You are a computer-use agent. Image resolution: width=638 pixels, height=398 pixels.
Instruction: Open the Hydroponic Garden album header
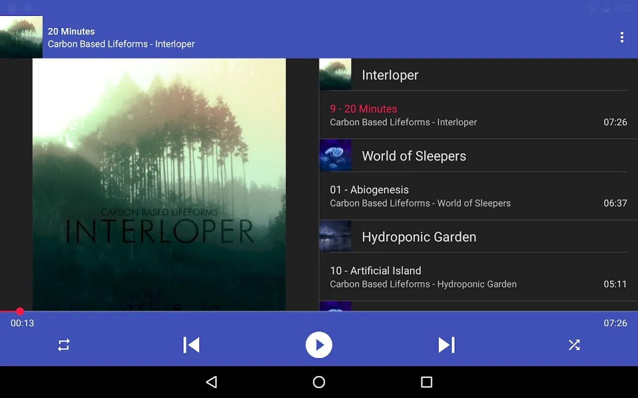478,237
